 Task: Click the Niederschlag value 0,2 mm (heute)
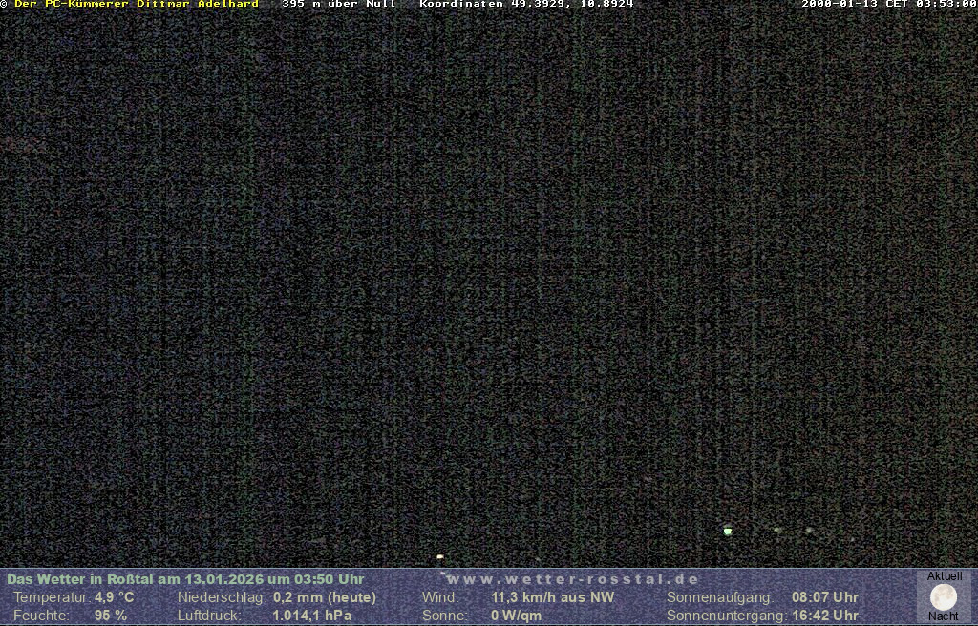tap(325, 597)
